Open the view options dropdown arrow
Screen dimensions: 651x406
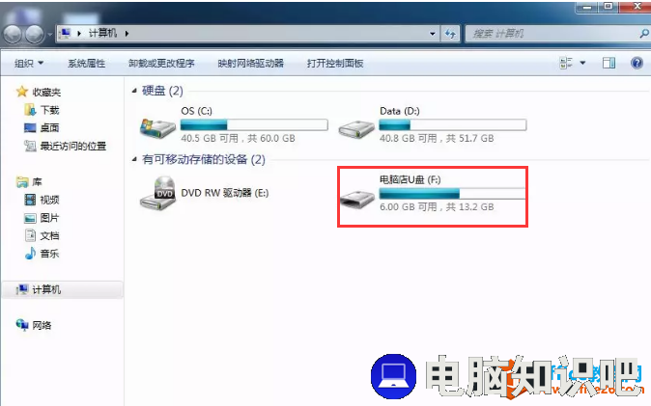click(582, 63)
